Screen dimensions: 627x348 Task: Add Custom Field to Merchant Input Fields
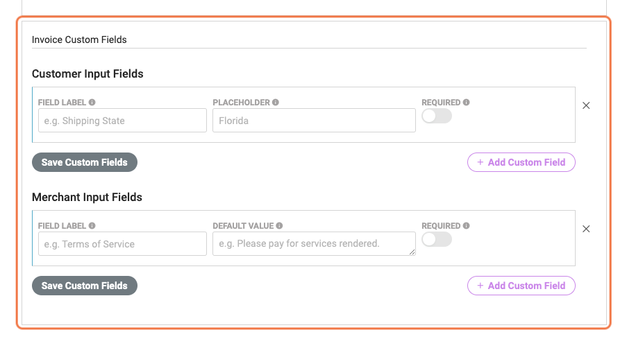pyautogui.click(x=521, y=286)
